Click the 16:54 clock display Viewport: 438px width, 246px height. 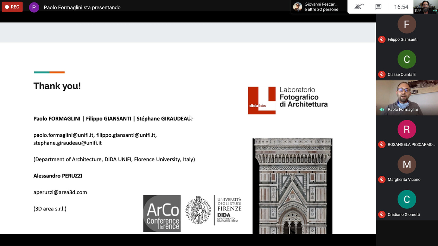[401, 7]
